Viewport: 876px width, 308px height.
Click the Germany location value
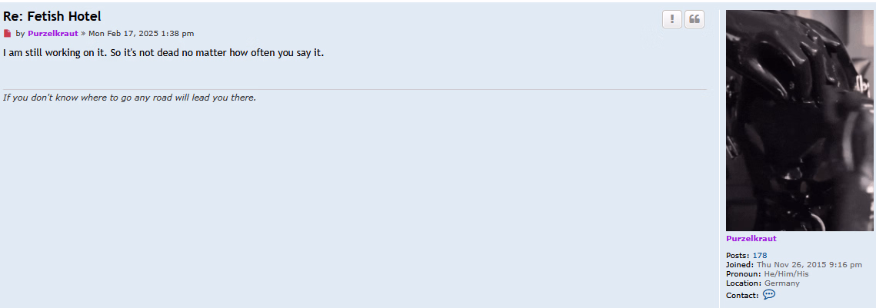781,283
